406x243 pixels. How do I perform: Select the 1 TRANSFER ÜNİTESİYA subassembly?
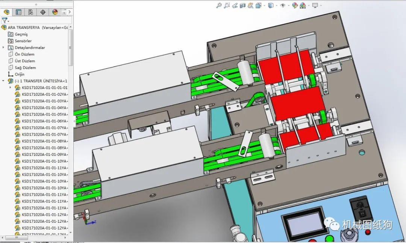tap(38, 81)
